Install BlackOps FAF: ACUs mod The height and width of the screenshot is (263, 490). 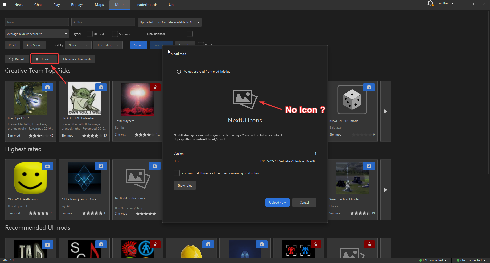[x=47, y=87]
